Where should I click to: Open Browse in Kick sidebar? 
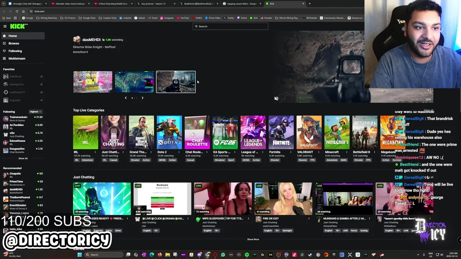point(22,44)
